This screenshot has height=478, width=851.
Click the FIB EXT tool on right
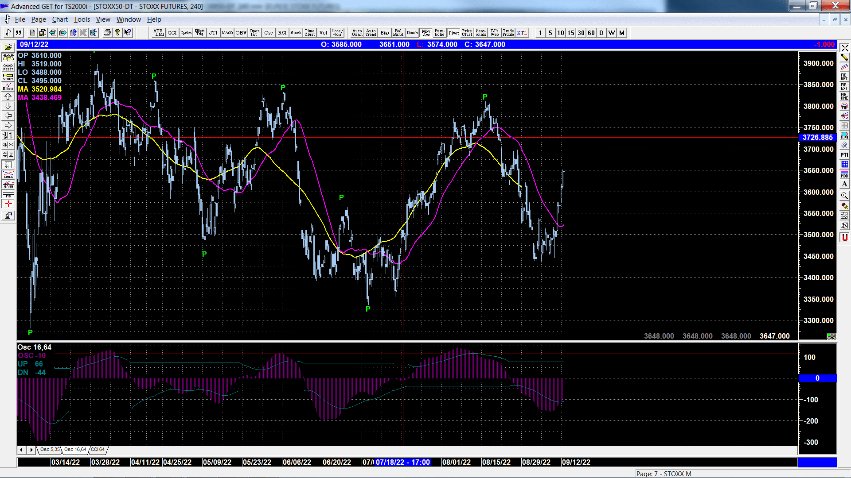[x=844, y=86]
